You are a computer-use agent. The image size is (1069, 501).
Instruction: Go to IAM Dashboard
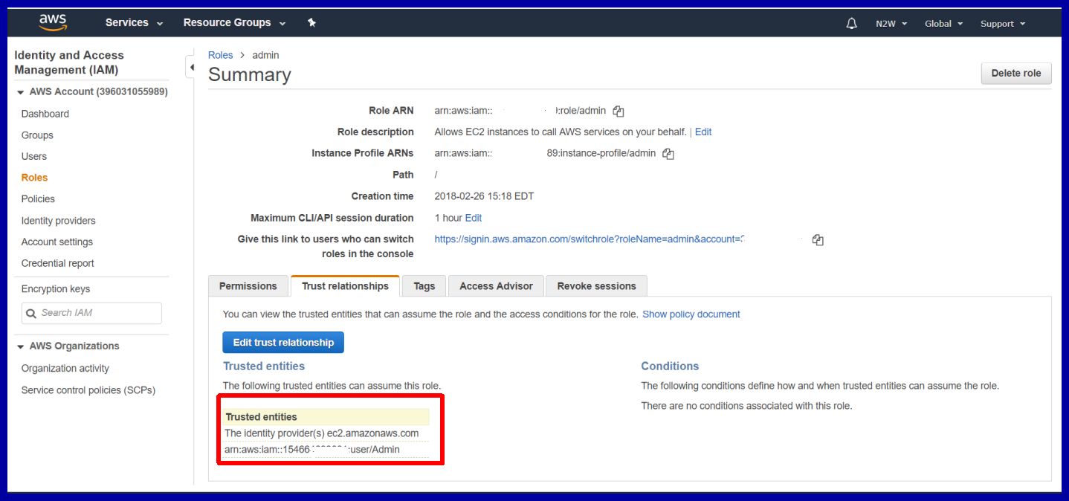tap(45, 114)
